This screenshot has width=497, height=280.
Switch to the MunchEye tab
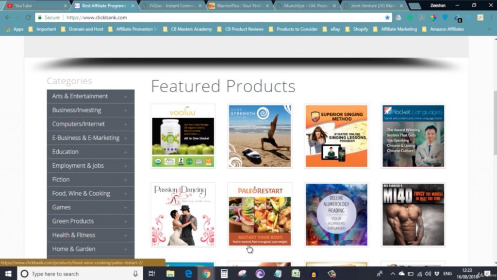click(306, 6)
